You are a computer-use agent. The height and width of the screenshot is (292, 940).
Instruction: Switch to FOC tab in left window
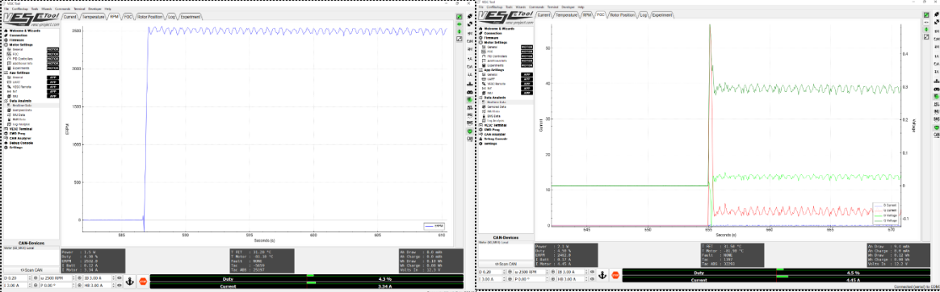(x=128, y=17)
